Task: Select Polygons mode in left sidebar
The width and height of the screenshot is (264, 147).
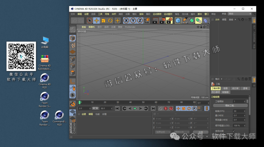Action: pyautogui.click(x=72, y=73)
